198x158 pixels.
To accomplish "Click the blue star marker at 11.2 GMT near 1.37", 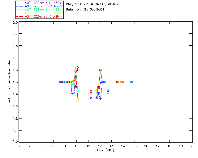I will tap(91, 98).
